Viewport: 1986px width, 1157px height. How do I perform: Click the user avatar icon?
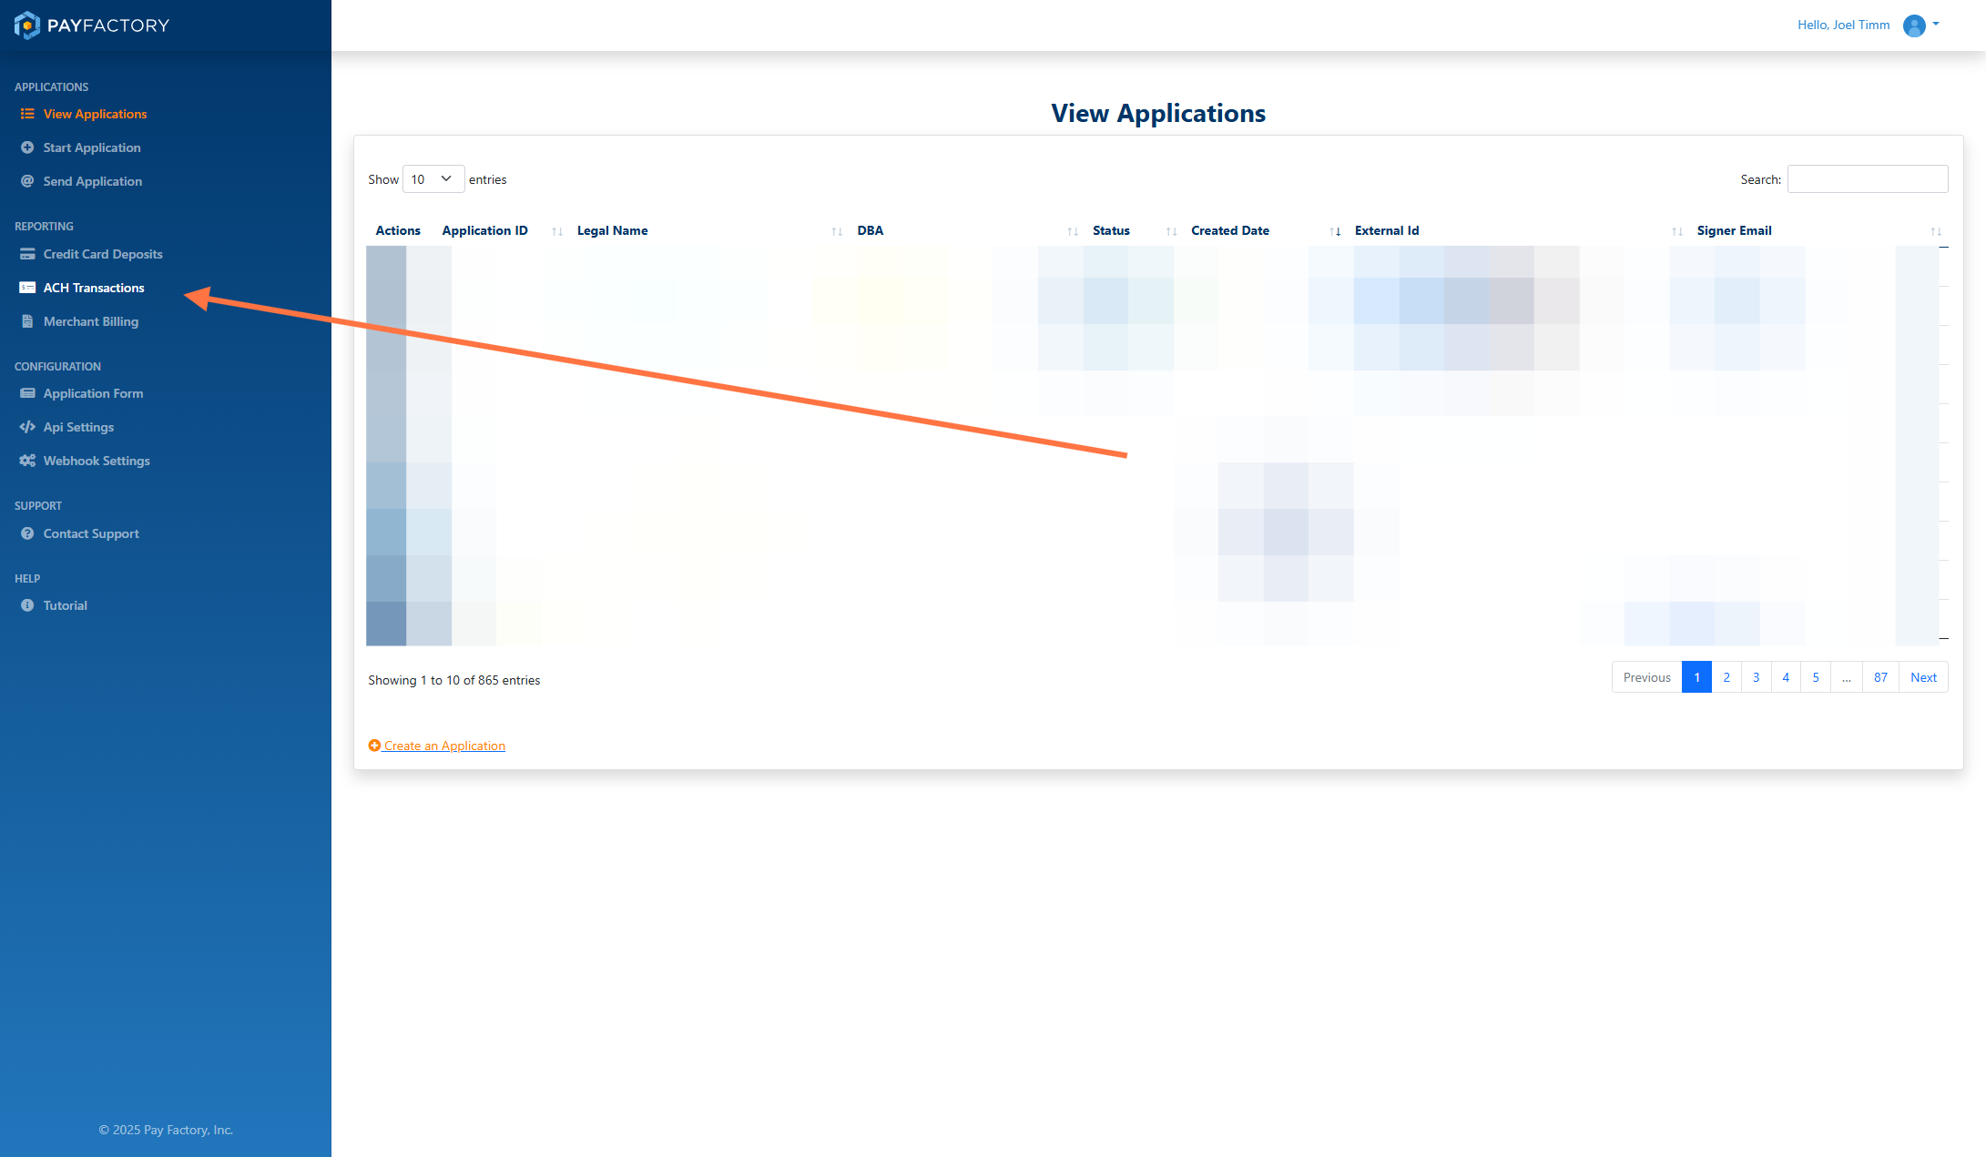pyautogui.click(x=1914, y=25)
